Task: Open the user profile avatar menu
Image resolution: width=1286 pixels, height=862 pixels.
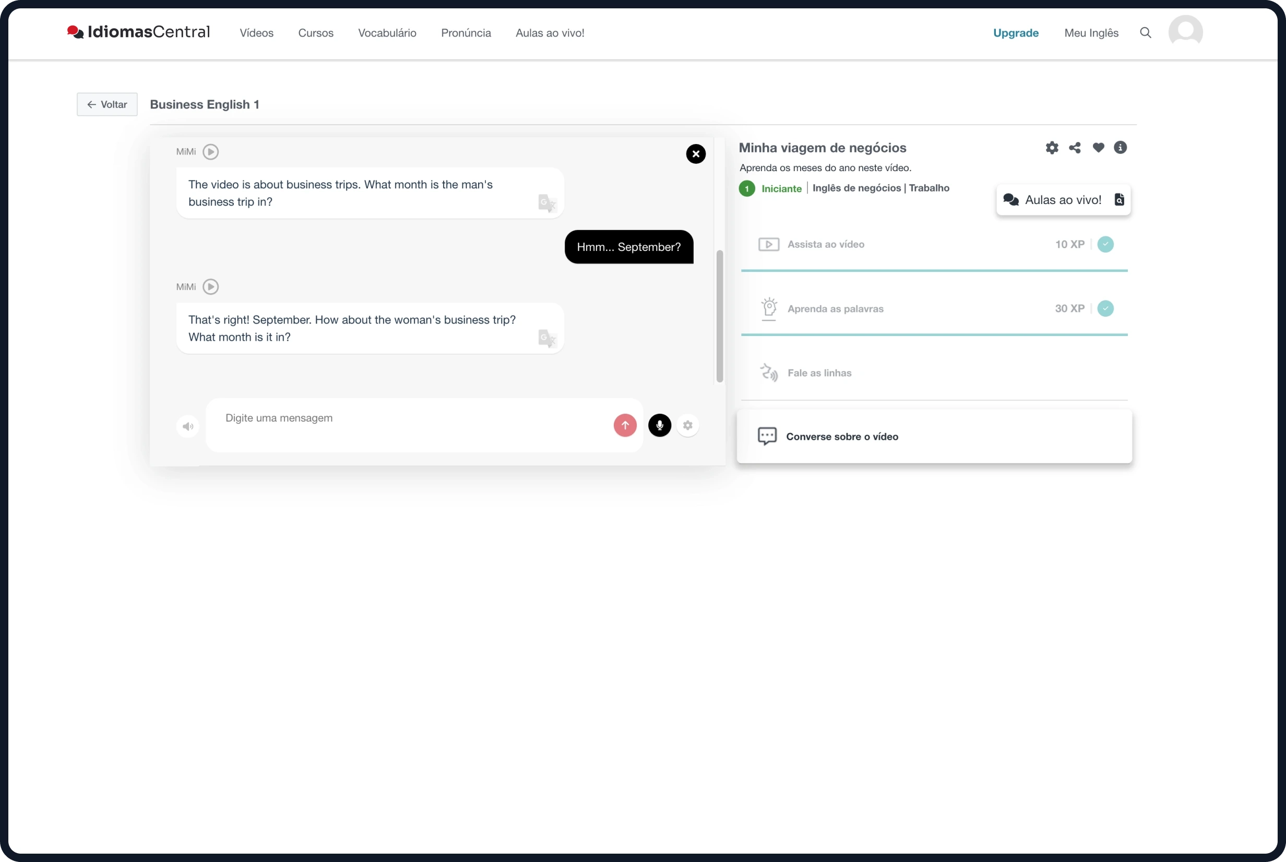Action: [1185, 32]
